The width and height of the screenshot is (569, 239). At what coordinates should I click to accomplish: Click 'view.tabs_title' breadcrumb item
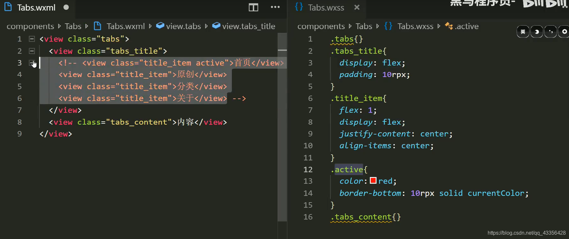pyautogui.click(x=249, y=26)
